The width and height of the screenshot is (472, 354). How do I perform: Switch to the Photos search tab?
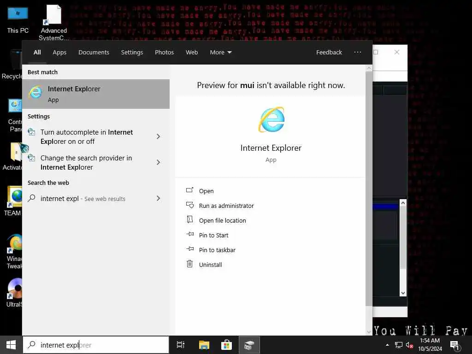coord(165,53)
